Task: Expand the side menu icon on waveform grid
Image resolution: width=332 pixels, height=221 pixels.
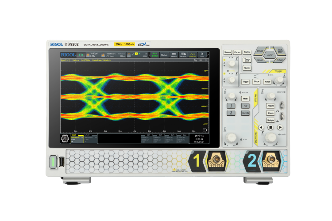Action: [x=205, y=130]
